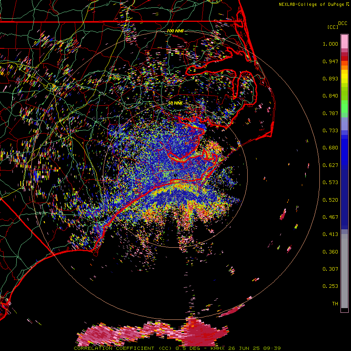Screen dimensions: 351x351
Task: Click the DCC label above the color bar
Action: pyautogui.click(x=342, y=23)
